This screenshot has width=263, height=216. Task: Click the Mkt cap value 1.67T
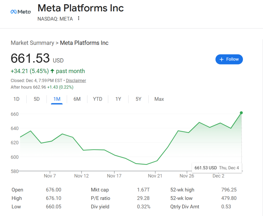tap(143, 190)
